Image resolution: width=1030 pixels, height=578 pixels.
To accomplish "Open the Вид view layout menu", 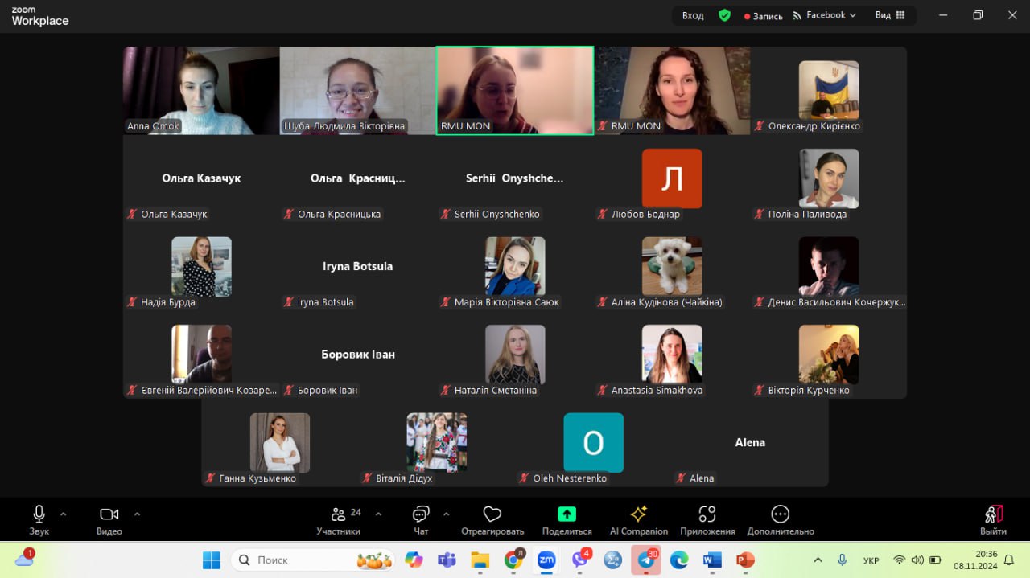I will click(x=890, y=15).
